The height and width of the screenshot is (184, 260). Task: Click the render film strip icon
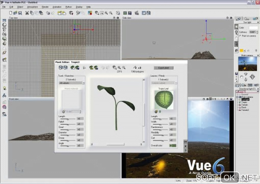[x=125, y=13]
